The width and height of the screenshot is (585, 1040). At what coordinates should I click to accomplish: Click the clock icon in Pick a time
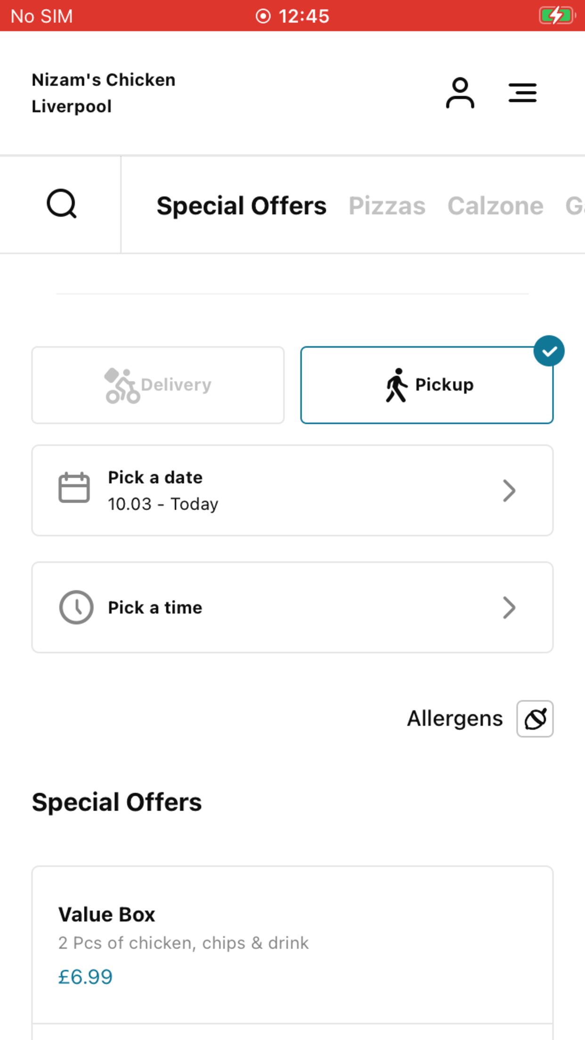(x=76, y=607)
